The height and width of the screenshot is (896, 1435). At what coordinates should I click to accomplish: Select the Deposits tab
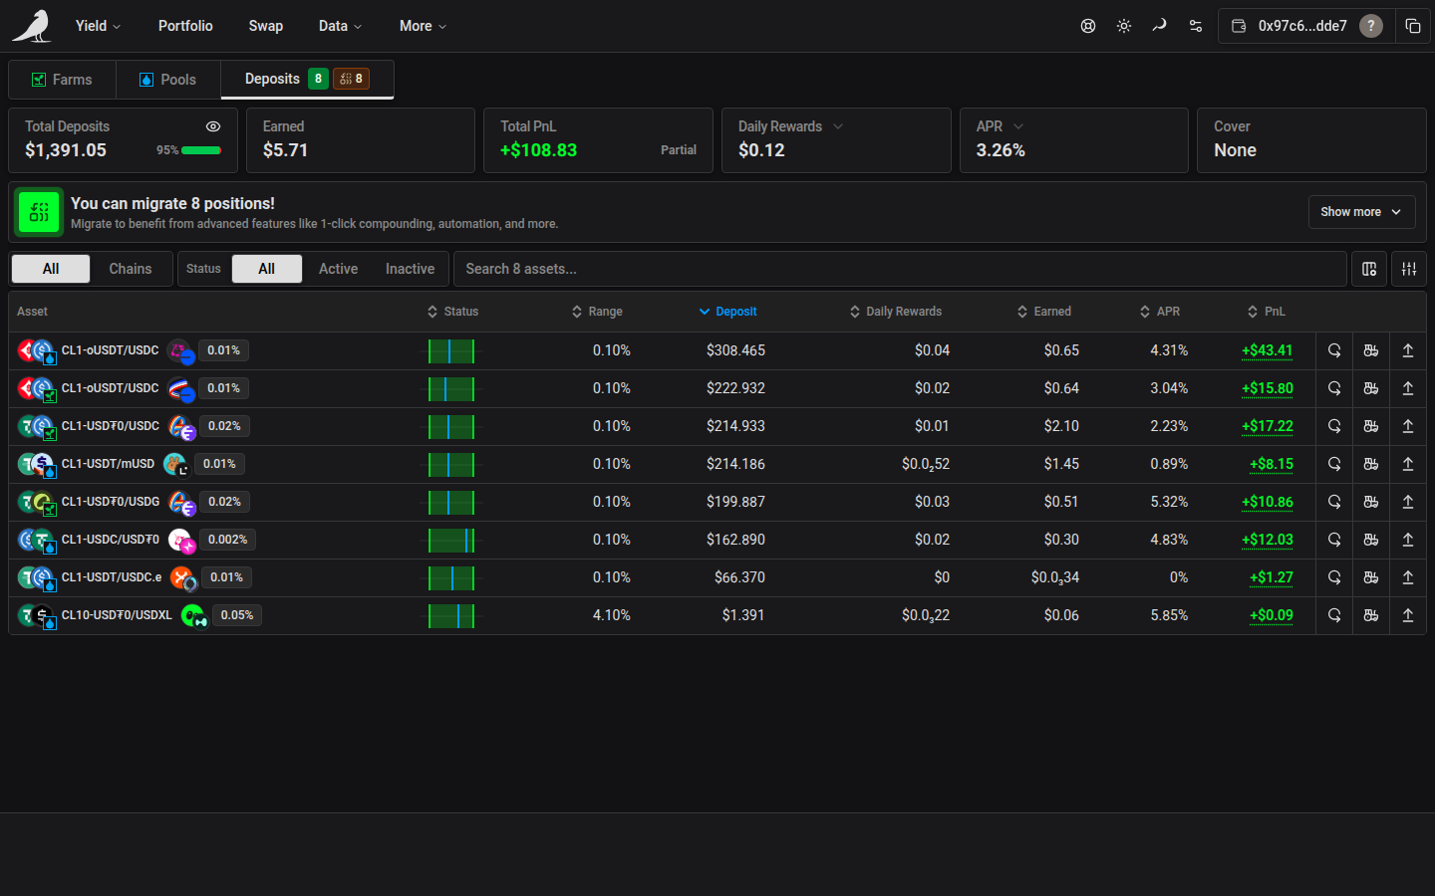(307, 80)
